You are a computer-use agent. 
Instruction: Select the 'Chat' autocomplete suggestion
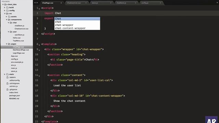click(77, 19)
